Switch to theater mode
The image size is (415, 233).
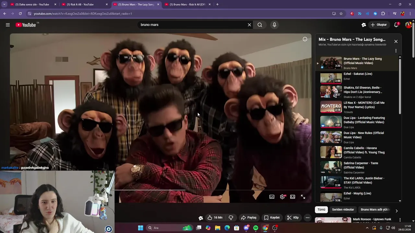(x=293, y=197)
